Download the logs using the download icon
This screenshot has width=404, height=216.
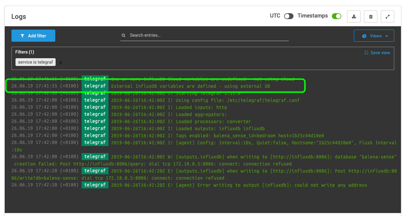coord(354,16)
